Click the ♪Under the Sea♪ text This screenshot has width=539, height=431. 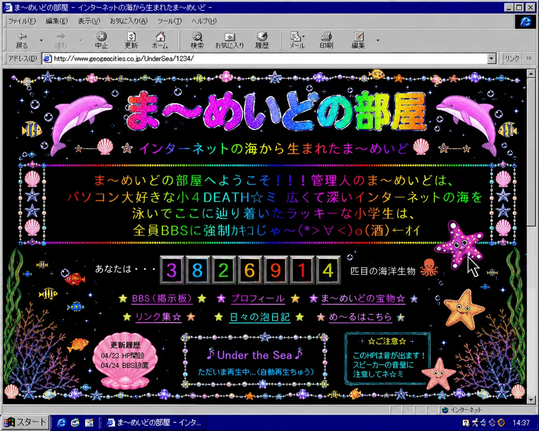[254, 355]
